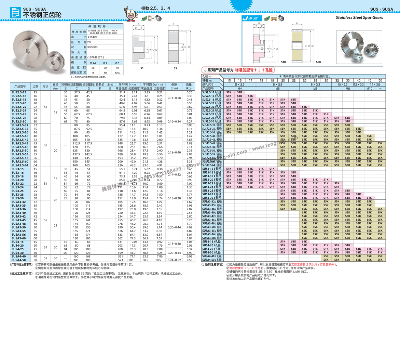Click the 产品型号 header in the left table
400x342 pixels.
coord(20,86)
